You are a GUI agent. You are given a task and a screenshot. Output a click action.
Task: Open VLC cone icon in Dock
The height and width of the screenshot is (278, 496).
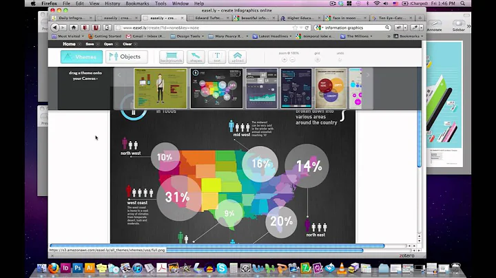pyautogui.click(x=341, y=268)
